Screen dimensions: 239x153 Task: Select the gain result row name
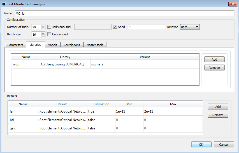coord(23,128)
